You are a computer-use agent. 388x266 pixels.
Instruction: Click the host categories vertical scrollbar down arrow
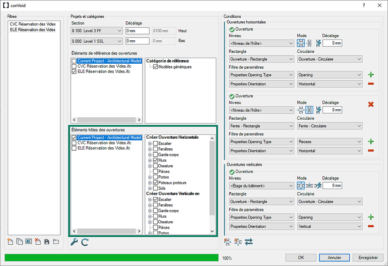[x=212, y=231]
